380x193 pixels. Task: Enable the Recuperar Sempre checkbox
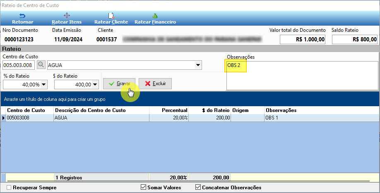9,188
